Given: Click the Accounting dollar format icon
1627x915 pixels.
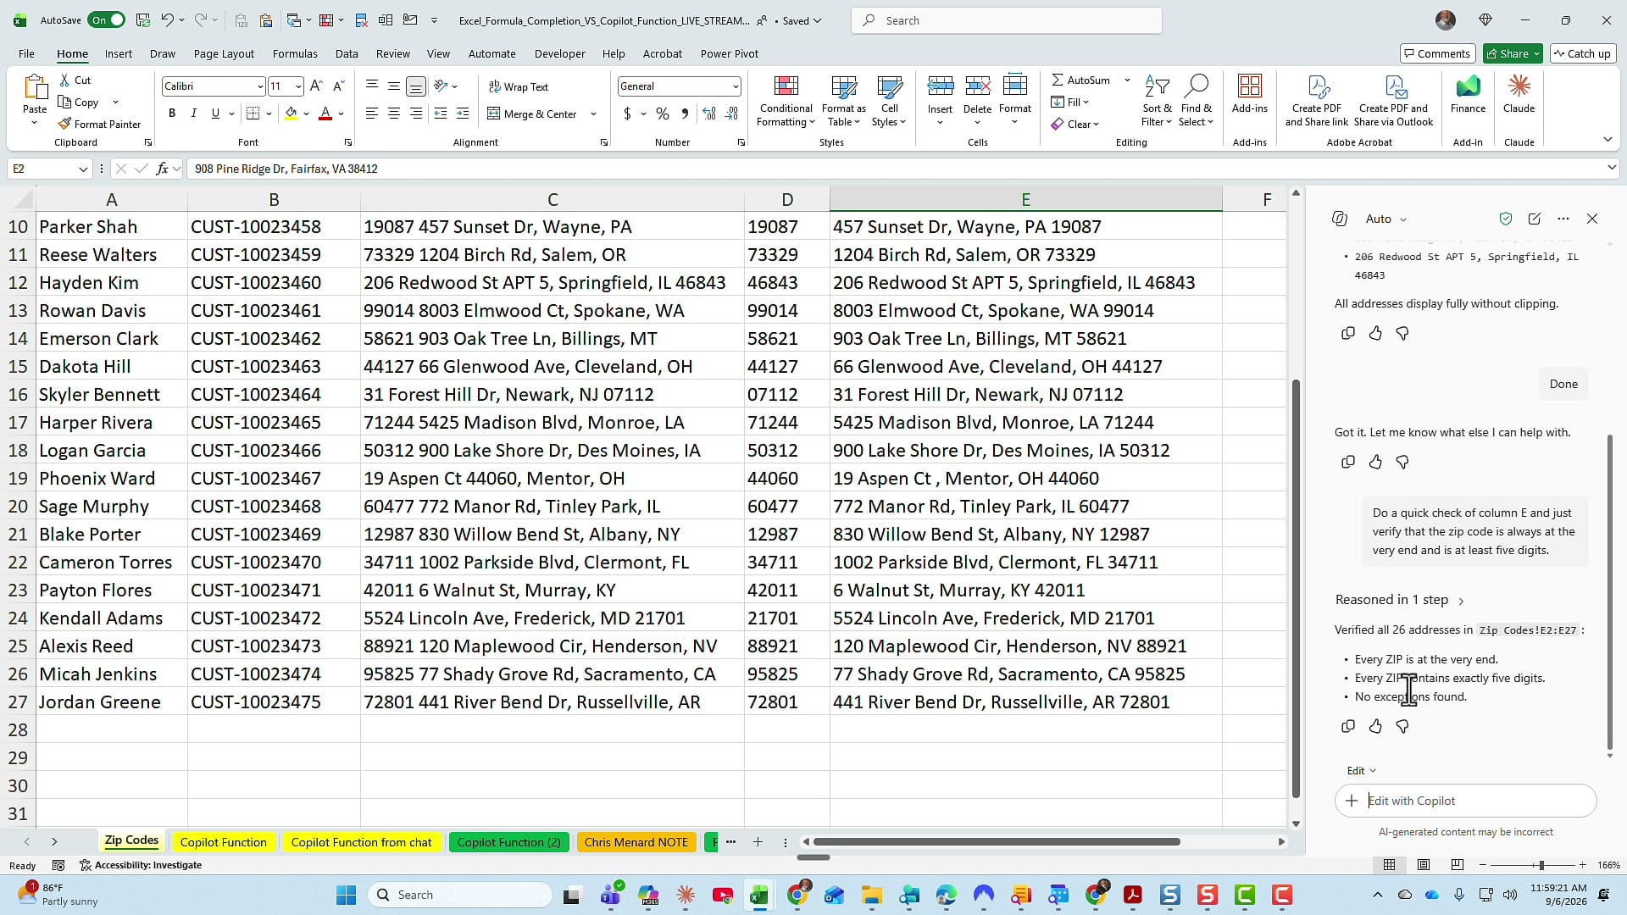Looking at the screenshot, I should tap(627, 114).
